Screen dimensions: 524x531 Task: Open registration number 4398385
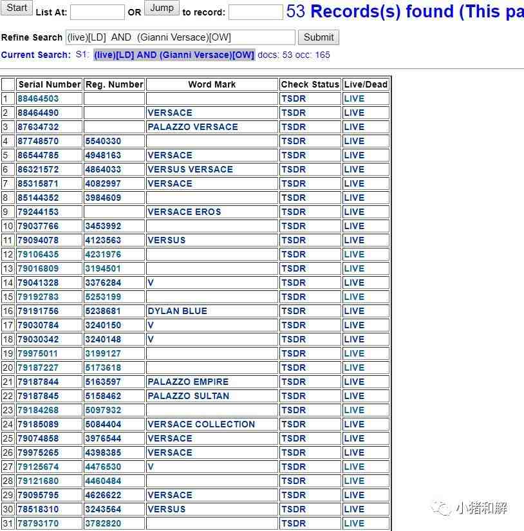tap(103, 452)
